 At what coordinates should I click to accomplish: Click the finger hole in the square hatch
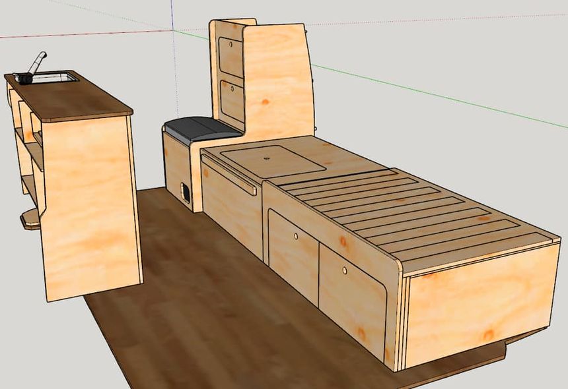tap(267, 158)
